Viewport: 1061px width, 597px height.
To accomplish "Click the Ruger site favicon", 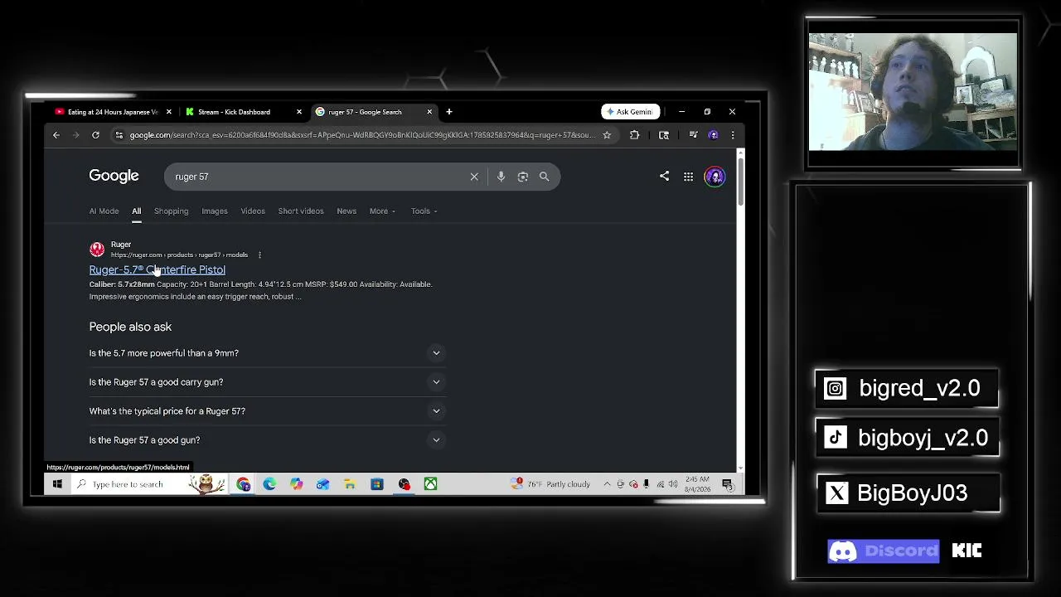I will pos(97,249).
